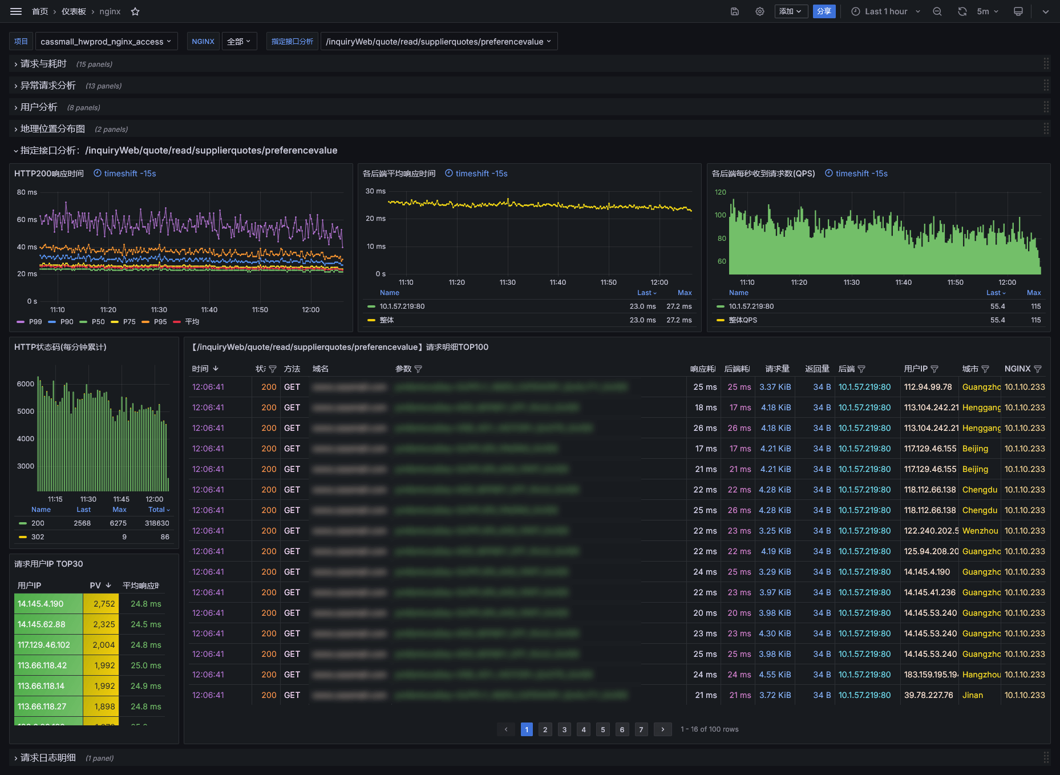Toggle P99 series in legend
The image size is (1060, 775).
tap(35, 322)
